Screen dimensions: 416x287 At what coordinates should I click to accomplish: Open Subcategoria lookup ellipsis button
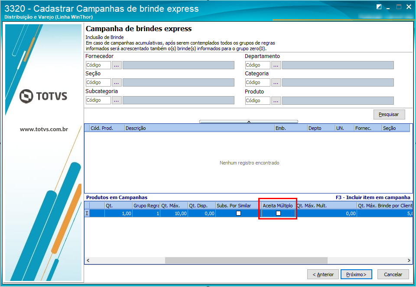click(x=117, y=100)
